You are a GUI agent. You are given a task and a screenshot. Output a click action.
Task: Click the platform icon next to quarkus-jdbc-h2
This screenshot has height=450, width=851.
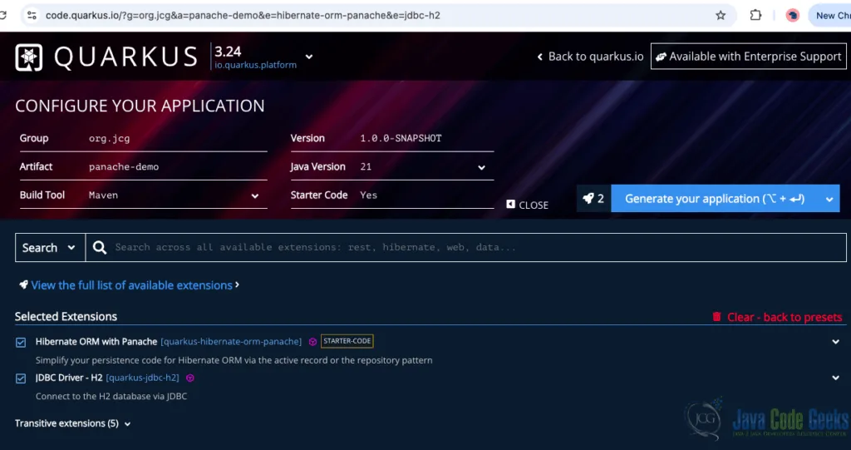pyautogui.click(x=190, y=378)
